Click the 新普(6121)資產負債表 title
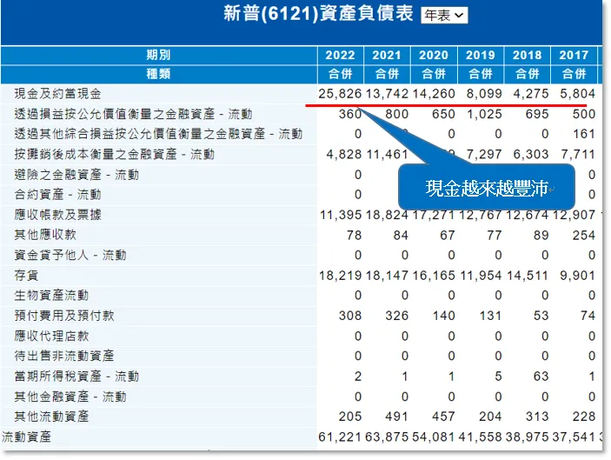Screen dimensions: 611x460 pos(318,14)
